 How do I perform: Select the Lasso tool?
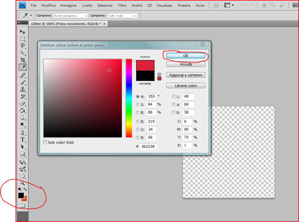22,46
